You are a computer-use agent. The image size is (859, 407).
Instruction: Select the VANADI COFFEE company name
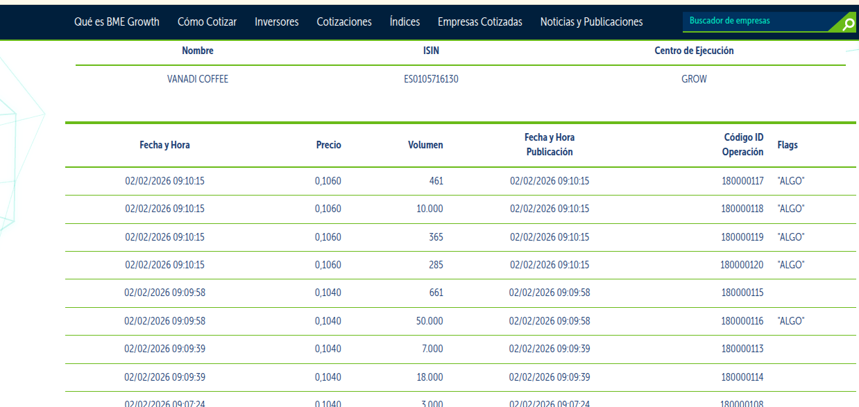point(198,79)
